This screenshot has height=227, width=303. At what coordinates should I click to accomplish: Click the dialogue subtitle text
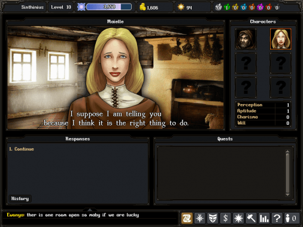(x=116, y=118)
